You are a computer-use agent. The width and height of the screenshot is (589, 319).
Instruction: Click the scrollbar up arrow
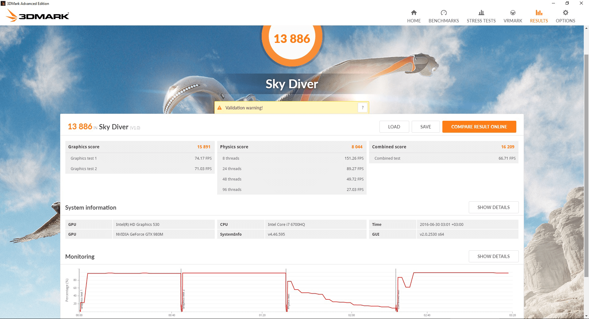pos(586,28)
